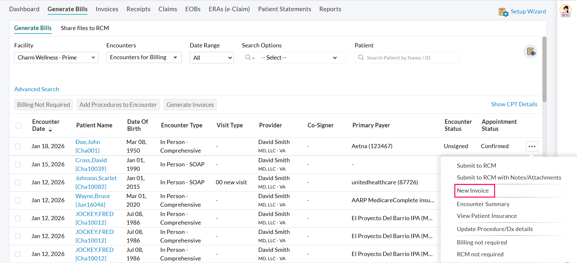
Task: Open the Date Range All dropdown
Action: pos(212,58)
